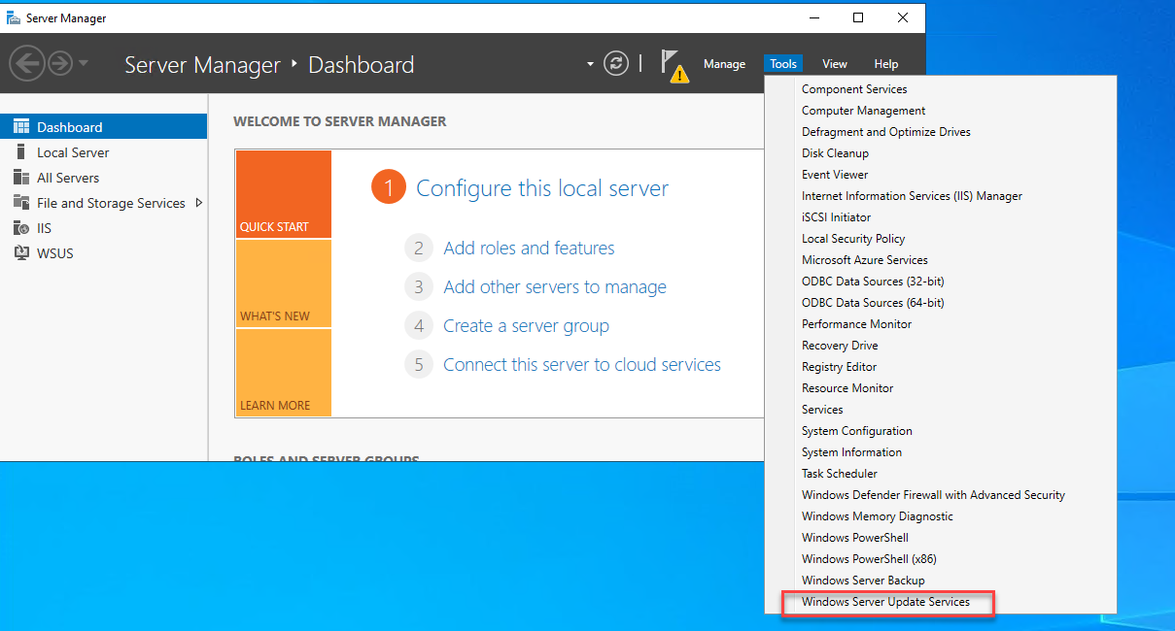Screen dimensions: 1175x631
Task: Refresh Server Manager with the refresh icon
Action: click(x=616, y=62)
